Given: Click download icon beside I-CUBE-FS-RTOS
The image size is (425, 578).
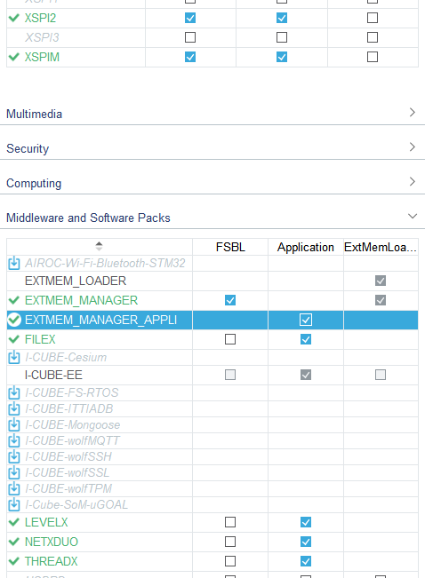Looking at the screenshot, I should click(14, 392).
